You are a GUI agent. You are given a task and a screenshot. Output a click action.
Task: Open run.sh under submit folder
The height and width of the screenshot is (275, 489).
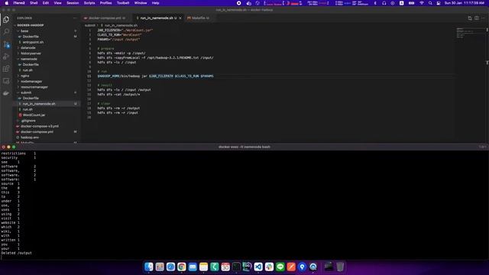(x=28, y=109)
